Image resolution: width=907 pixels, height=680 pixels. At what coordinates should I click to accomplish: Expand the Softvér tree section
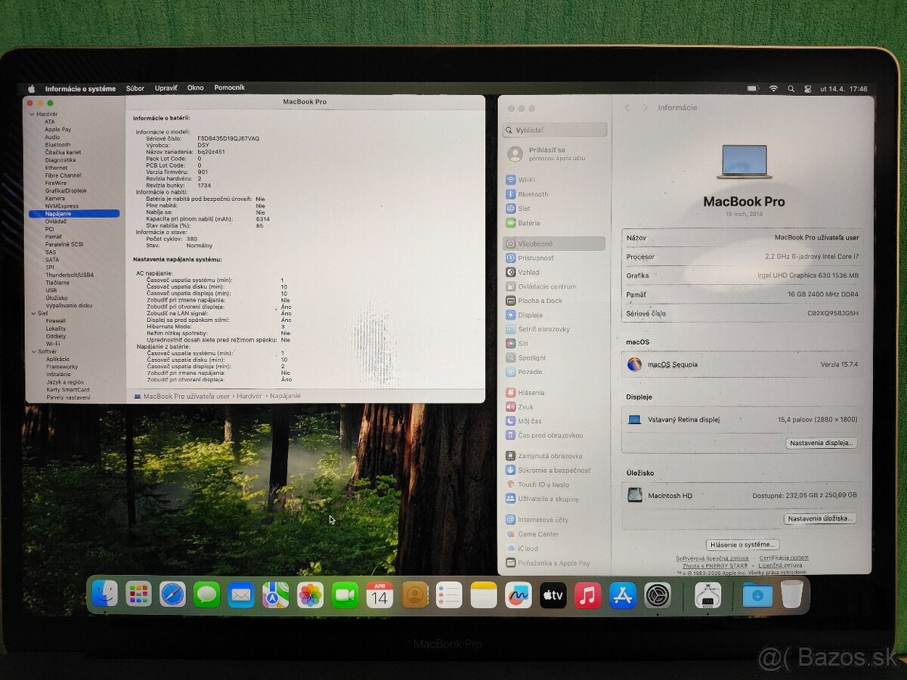coord(33,351)
